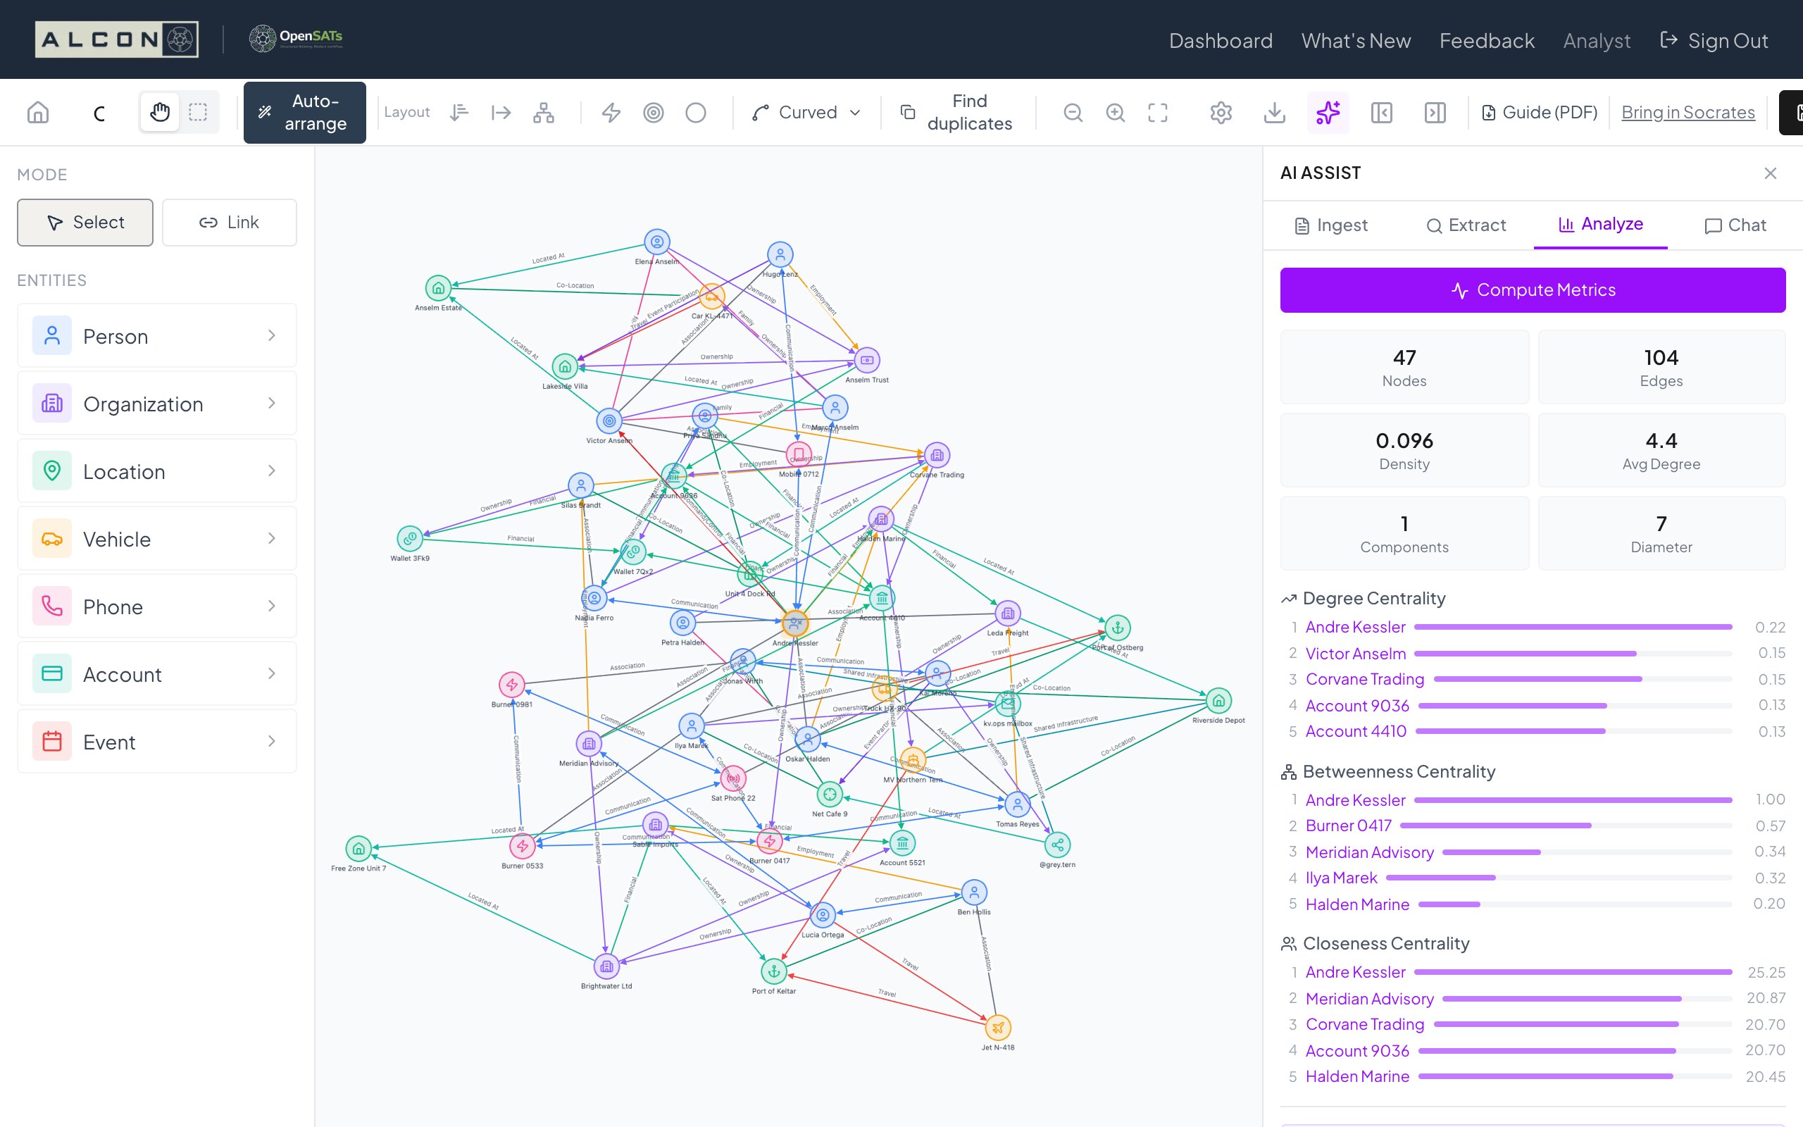Click the Andre Kessler node in graph
1803x1127 pixels.
coord(795,623)
